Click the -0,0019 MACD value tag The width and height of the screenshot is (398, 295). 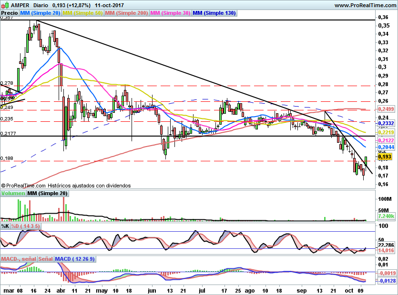click(x=387, y=273)
